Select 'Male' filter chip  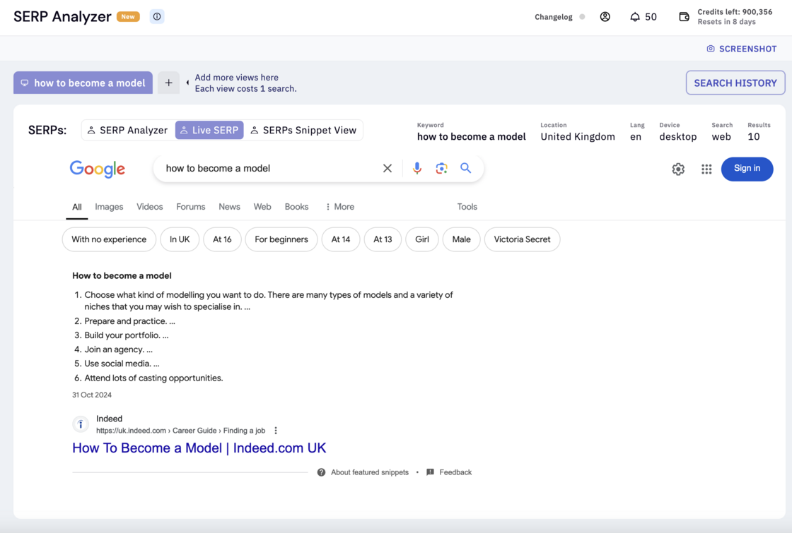click(462, 239)
